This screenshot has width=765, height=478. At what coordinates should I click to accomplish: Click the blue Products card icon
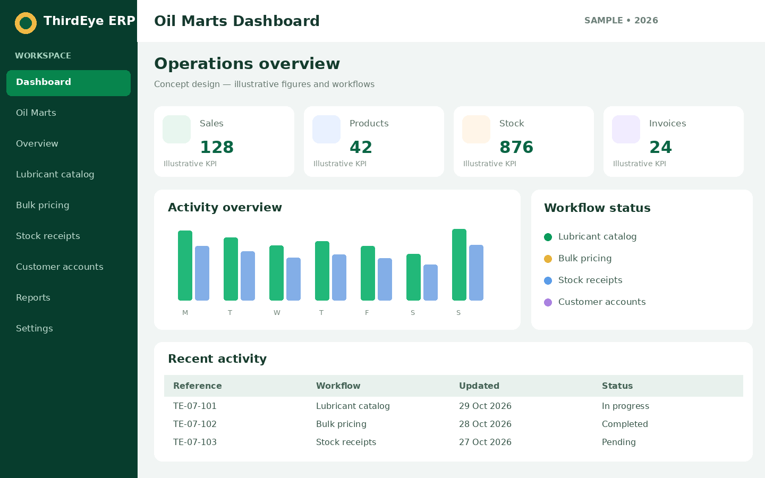[326, 129]
